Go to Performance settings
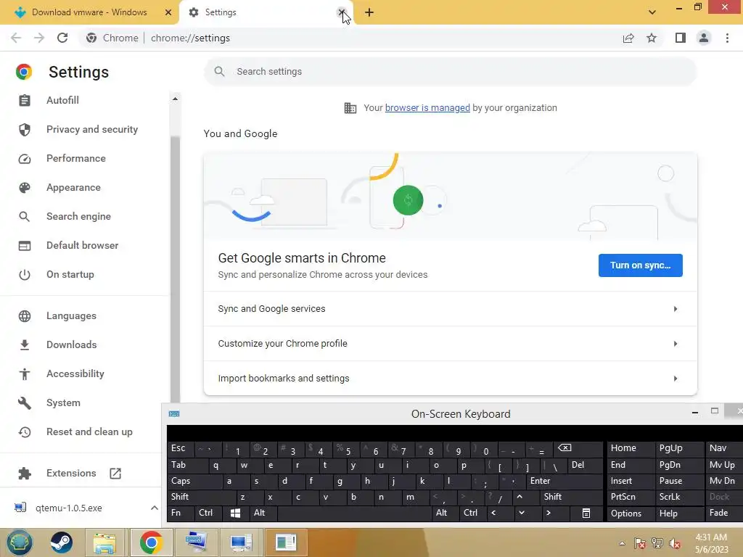Screen dimensions: 743x557 click(x=75, y=158)
